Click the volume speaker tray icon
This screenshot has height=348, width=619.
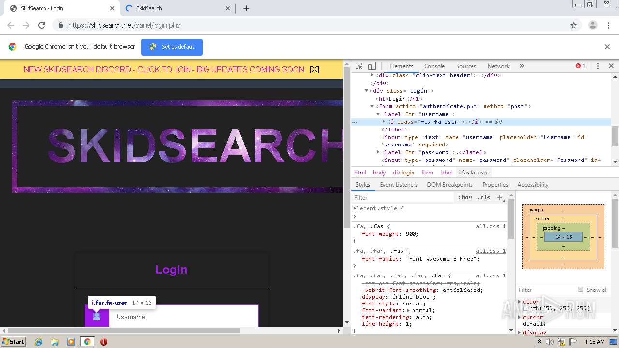tap(550, 342)
